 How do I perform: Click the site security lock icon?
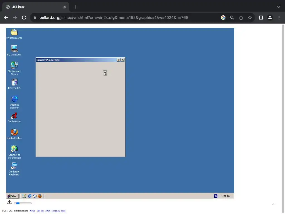(35, 18)
